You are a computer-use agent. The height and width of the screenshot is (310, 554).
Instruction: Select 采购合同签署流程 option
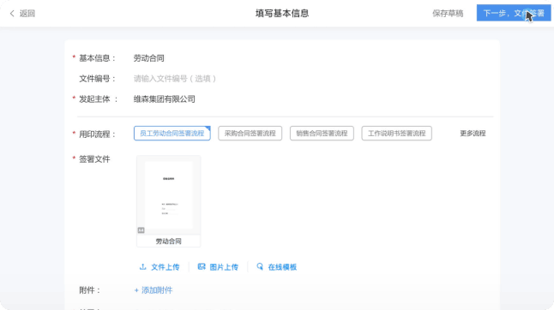pos(250,134)
